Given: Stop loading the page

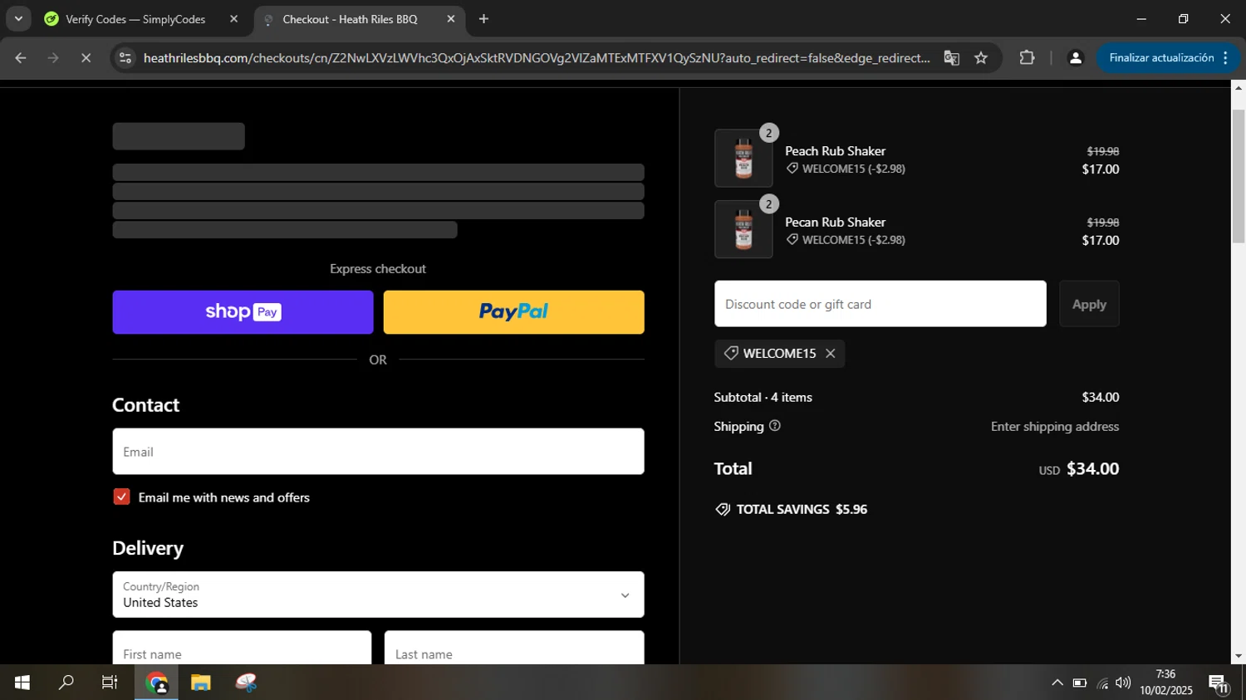Looking at the screenshot, I should click(x=86, y=58).
